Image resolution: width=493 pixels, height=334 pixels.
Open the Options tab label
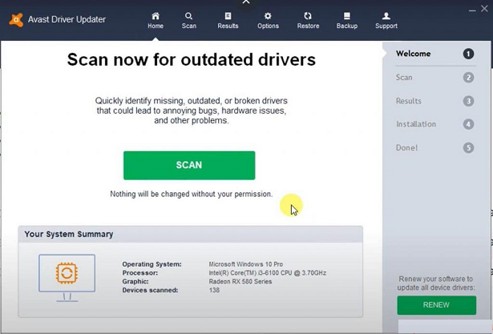pos(268,26)
